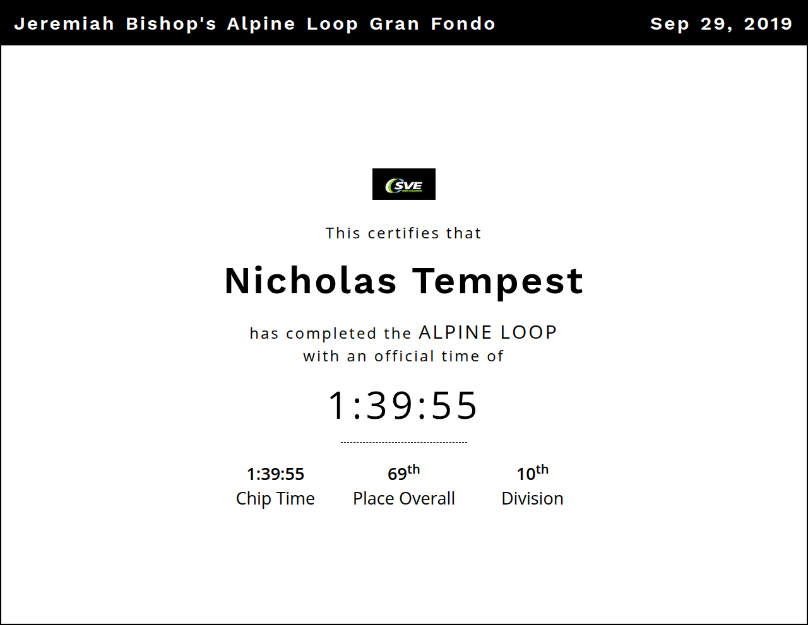Click the year 2019 in the header
This screenshot has width=808, height=625.
point(768,24)
